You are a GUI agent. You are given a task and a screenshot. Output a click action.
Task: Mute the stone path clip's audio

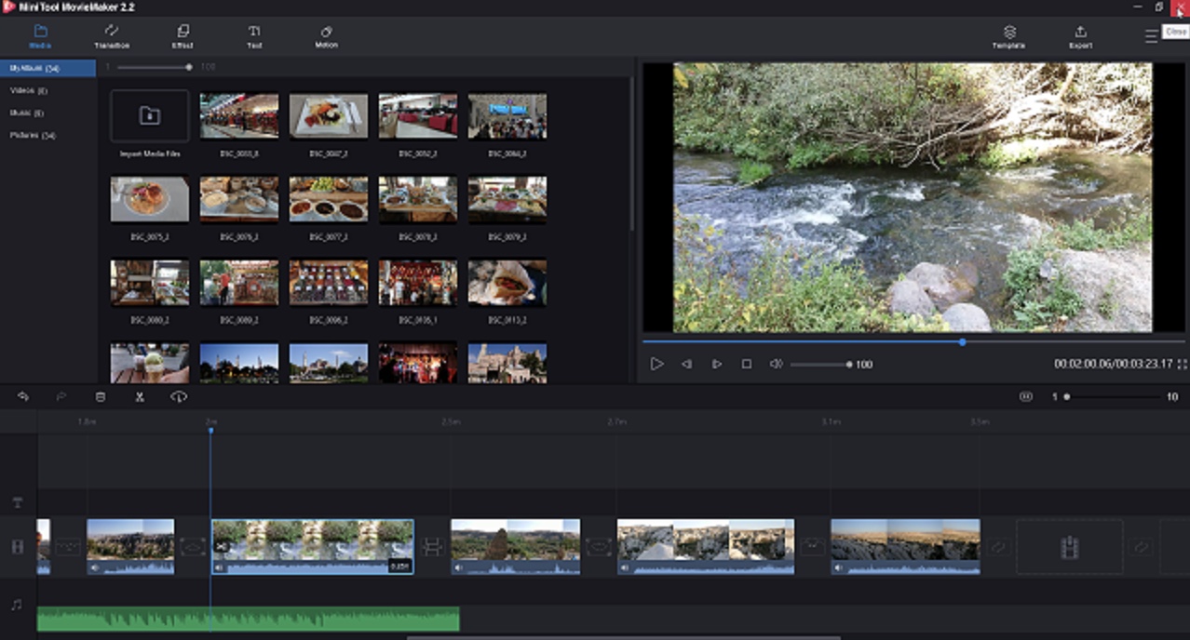[x=625, y=567]
